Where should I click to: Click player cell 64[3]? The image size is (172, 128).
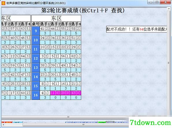tap(25, 56)
